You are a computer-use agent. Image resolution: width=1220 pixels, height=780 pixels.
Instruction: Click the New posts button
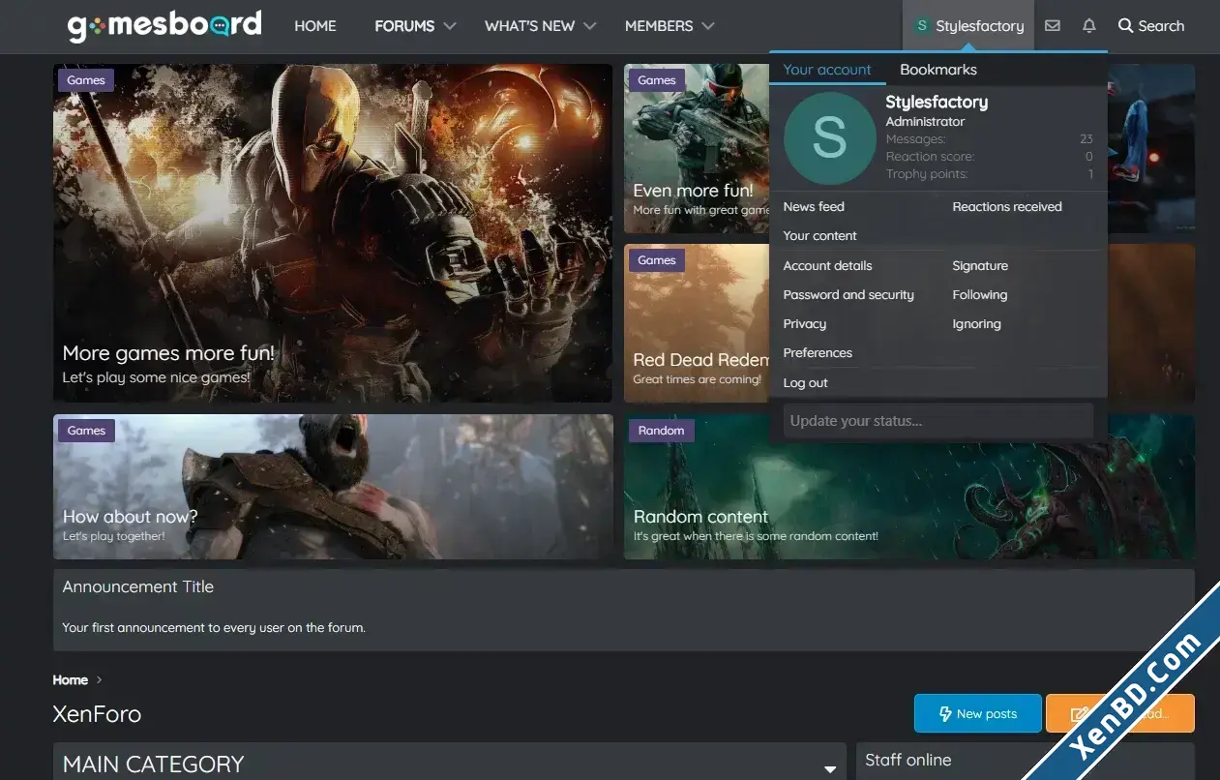[978, 714]
